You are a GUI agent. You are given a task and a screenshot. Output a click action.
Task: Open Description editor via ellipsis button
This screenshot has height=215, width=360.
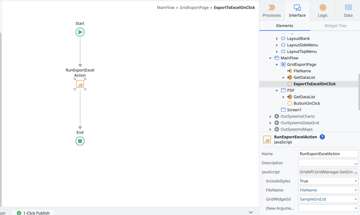356,163
